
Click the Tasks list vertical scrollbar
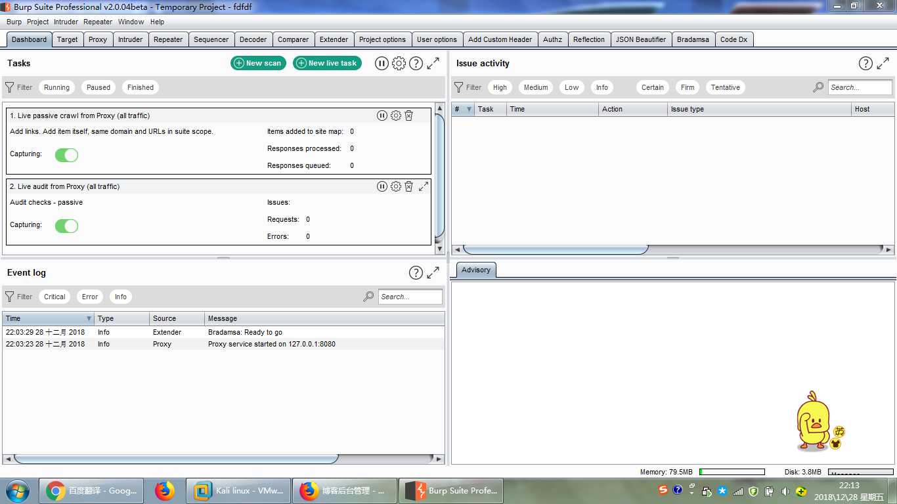coord(440,176)
